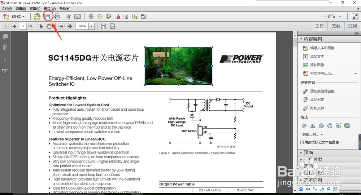Open the 签名 sign pane tab
Image resolution: width=361 pixels, height=195 pixels.
tap(336, 26)
